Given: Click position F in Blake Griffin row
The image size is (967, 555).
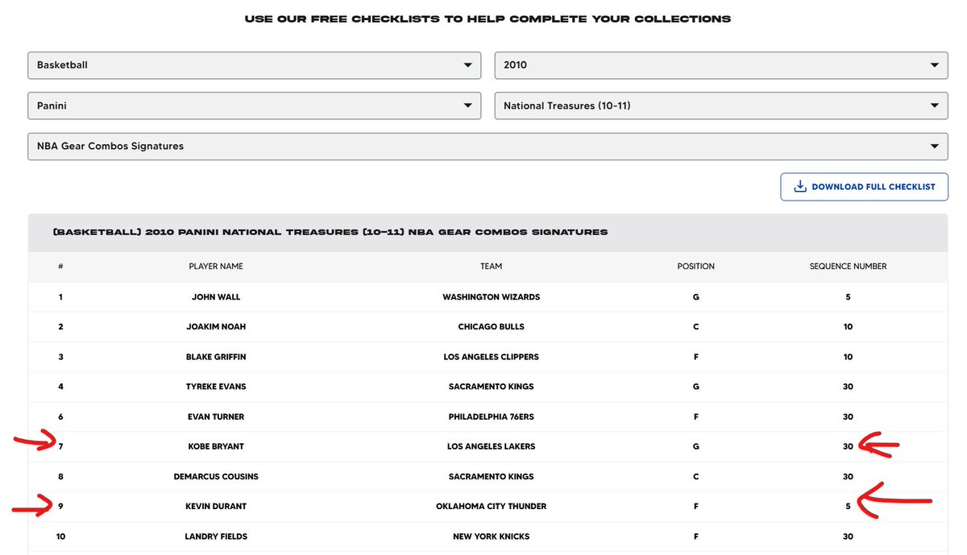Looking at the screenshot, I should [695, 357].
